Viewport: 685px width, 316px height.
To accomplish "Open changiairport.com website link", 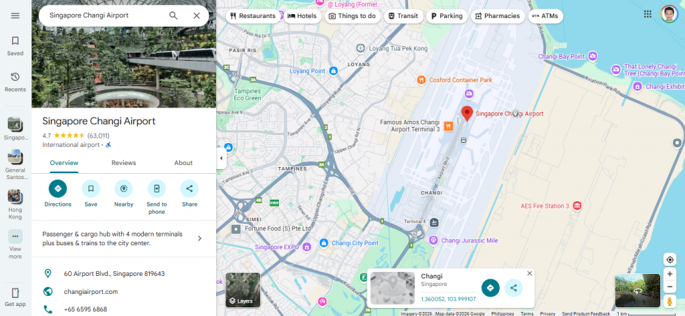I will click(90, 292).
